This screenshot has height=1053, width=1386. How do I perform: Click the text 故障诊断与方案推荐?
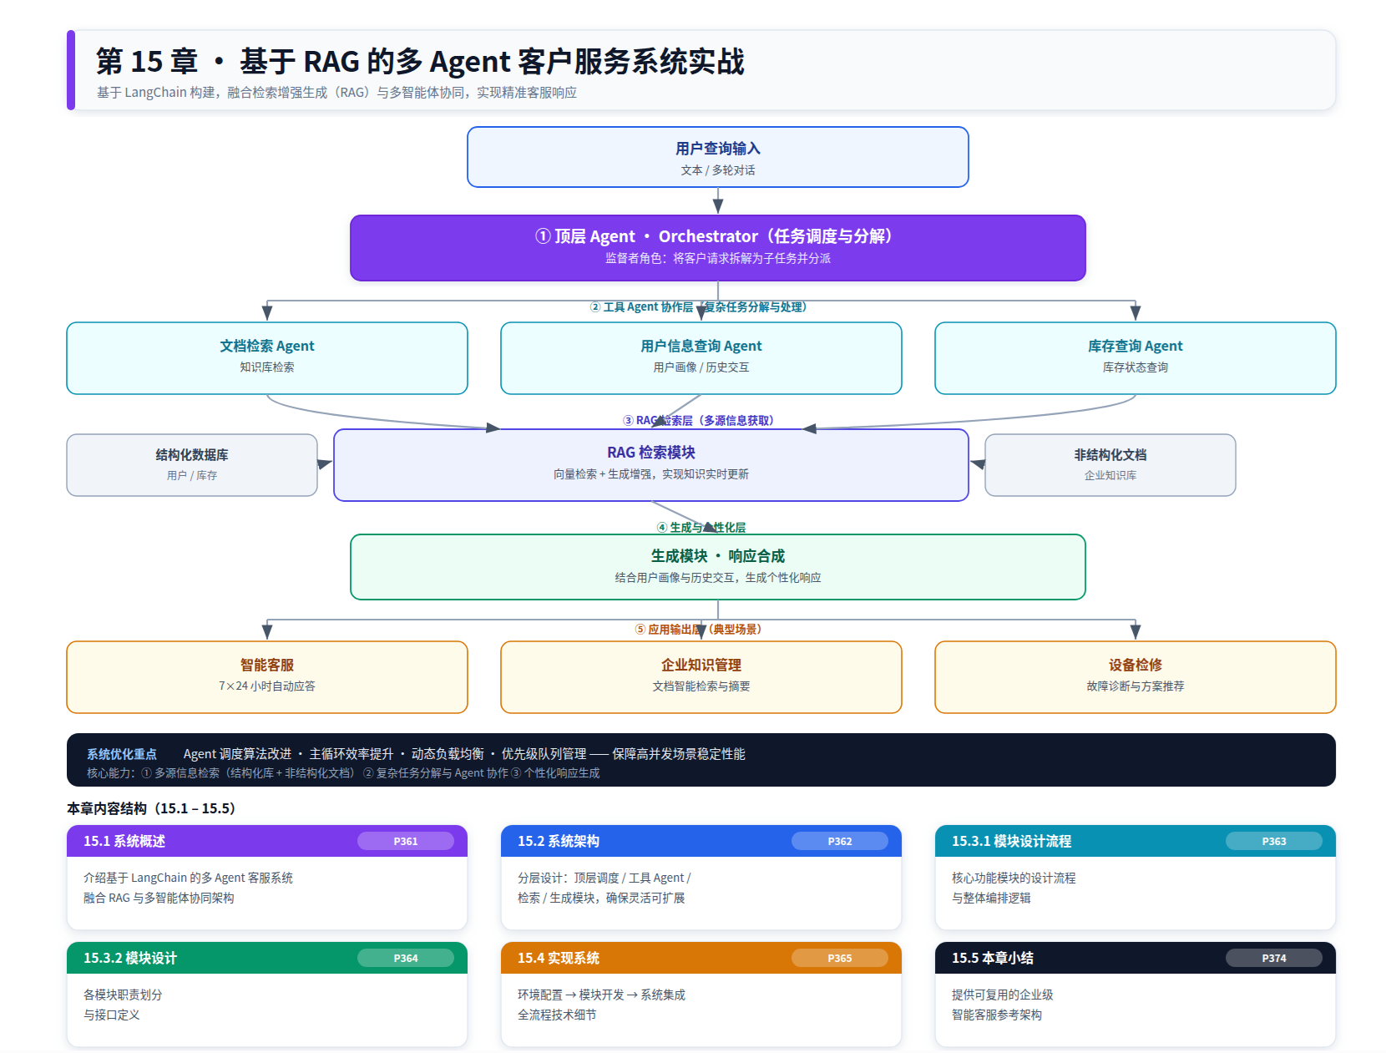tap(1136, 686)
